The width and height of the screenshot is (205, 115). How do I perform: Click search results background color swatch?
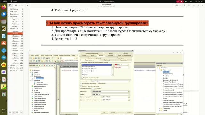point(102,97)
